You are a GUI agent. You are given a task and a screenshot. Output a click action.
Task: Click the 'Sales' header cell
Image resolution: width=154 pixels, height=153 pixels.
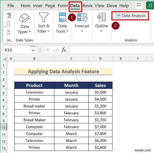100,85
